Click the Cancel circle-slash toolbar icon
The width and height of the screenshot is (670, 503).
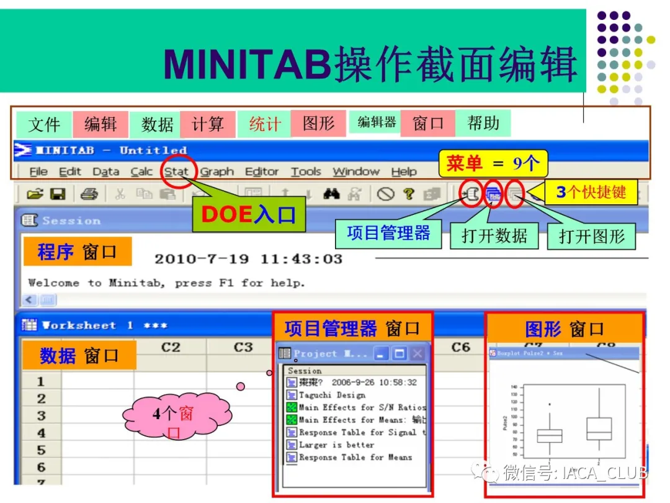[385, 194]
